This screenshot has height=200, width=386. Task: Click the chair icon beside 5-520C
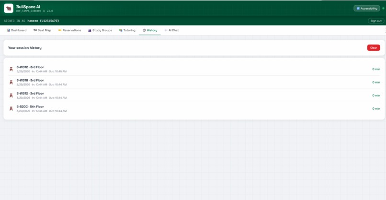(x=11, y=108)
